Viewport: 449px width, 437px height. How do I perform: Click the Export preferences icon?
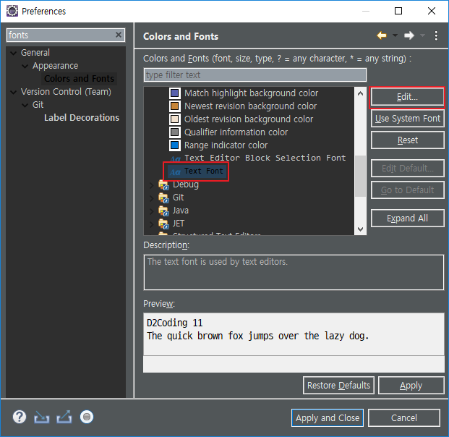point(64,417)
